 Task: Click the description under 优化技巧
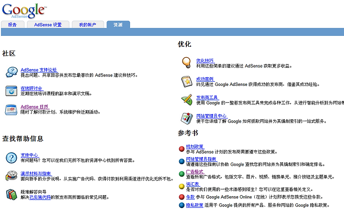coord(244,66)
